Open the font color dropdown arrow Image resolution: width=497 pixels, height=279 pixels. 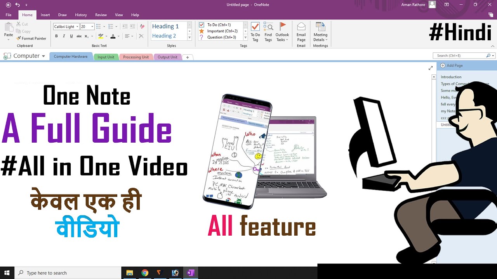(x=118, y=36)
